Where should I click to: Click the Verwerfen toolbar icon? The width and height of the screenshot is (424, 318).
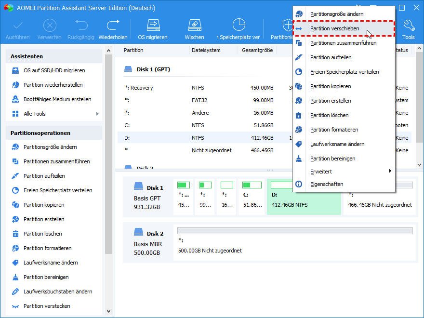pyautogui.click(x=50, y=26)
